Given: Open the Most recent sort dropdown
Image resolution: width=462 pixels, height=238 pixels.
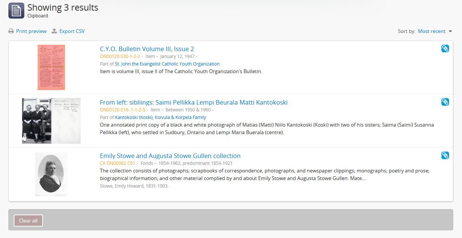Looking at the screenshot, I should [432, 31].
